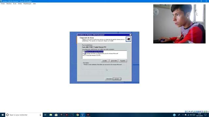Click the Désinstaller button
Viewport: 209px width, 117px height.
click(x=114, y=61)
